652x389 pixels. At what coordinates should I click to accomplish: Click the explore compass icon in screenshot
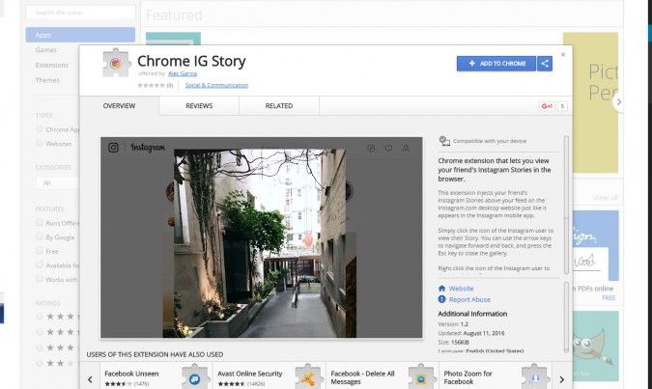coord(371,149)
